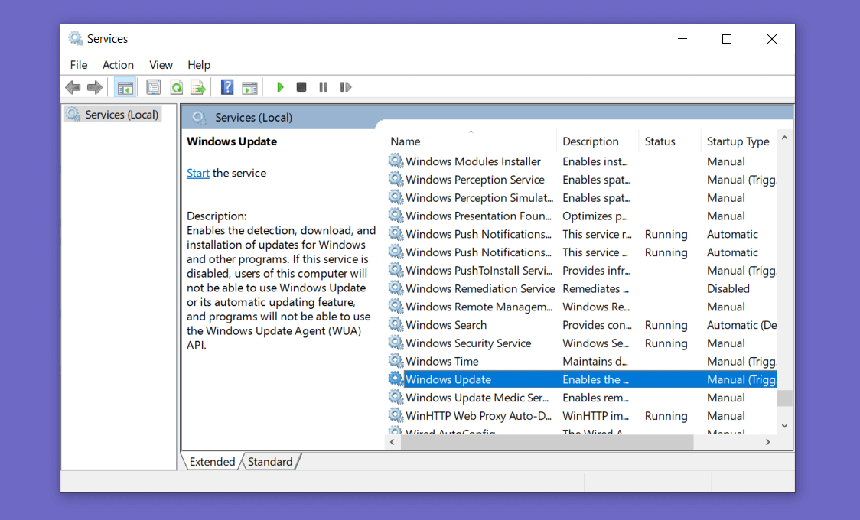Screen dimensions: 860x520
Task: Maximize the Services window
Action: (727, 39)
